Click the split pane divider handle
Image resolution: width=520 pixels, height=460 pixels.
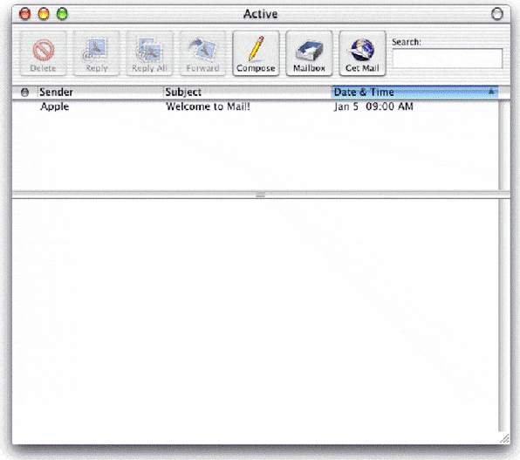click(x=260, y=195)
